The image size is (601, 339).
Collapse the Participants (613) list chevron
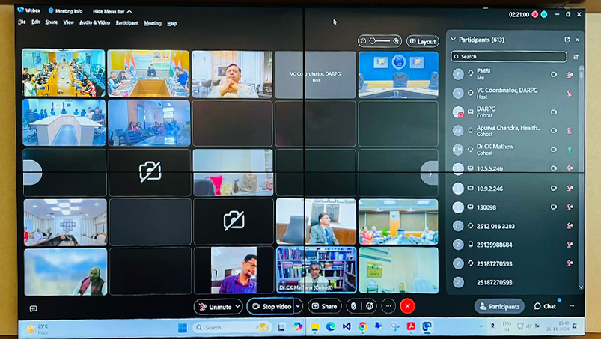(x=454, y=40)
